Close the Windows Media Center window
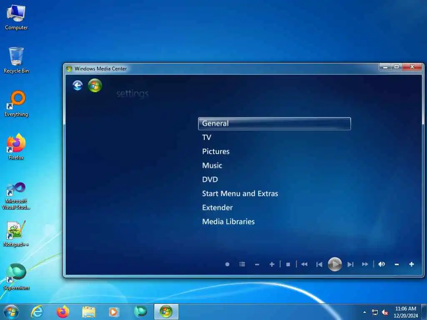The image size is (427, 320). (x=412, y=67)
